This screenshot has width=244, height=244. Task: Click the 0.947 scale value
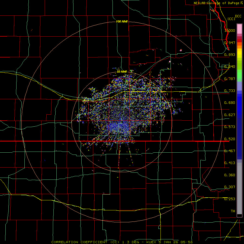[230, 43]
